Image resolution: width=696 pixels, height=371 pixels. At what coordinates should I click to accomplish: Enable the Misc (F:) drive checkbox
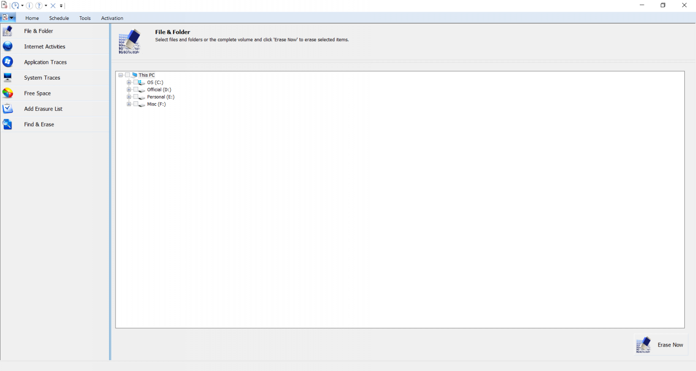tap(135, 104)
